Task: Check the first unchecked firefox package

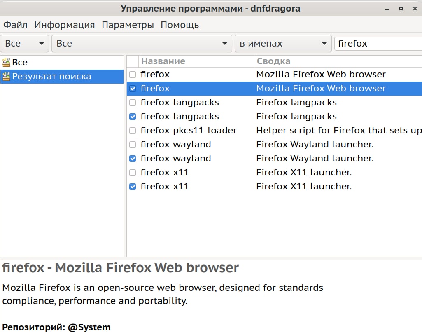Action: [133, 75]
